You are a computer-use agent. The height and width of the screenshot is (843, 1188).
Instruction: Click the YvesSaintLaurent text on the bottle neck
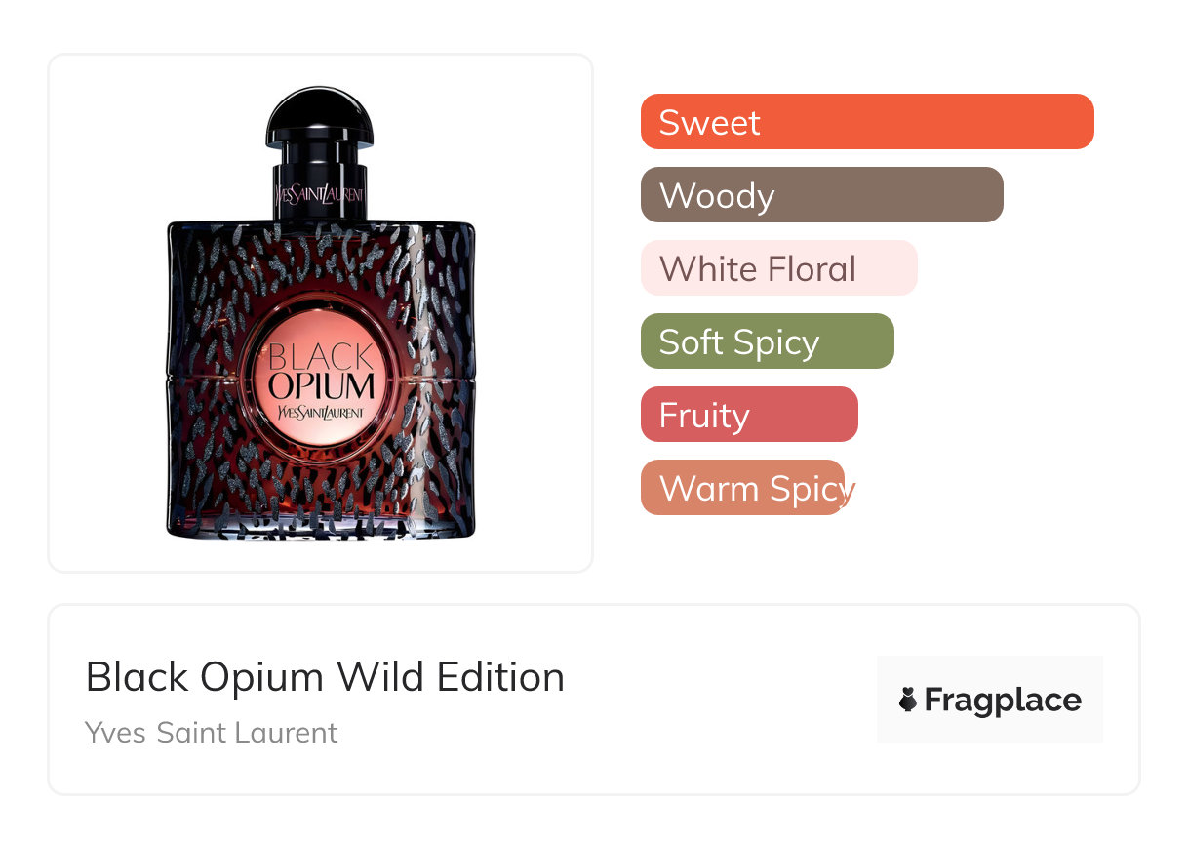[x=321, y=193]
